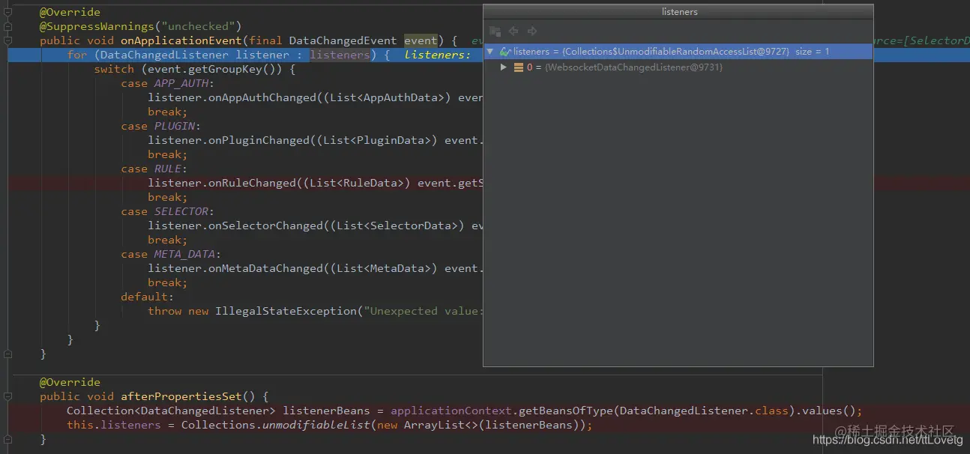Click 'List<SelectorData>' cast type
This screenshot has height=454, width=970.
click(x=397, y=226)
